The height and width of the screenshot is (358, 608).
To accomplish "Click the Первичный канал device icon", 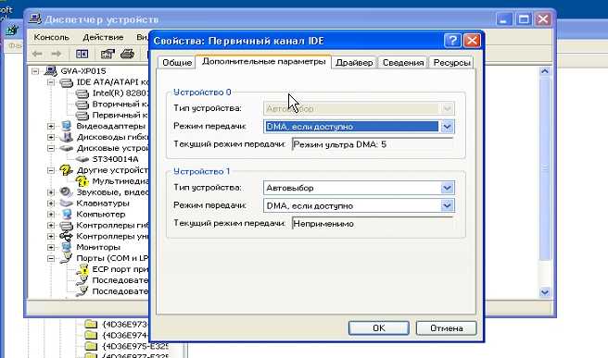I will [82, 116].
